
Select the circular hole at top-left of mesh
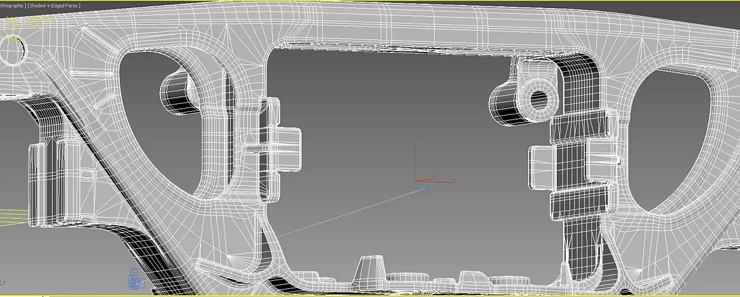(x=13, y=50)
